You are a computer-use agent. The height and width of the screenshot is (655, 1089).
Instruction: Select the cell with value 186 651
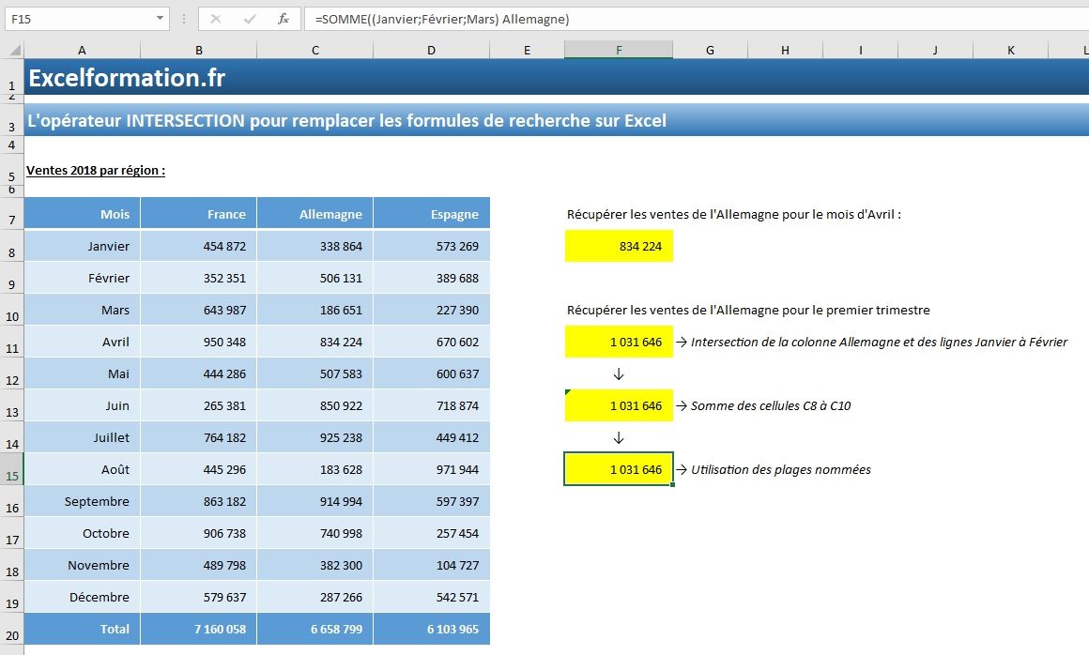[315, 311]
